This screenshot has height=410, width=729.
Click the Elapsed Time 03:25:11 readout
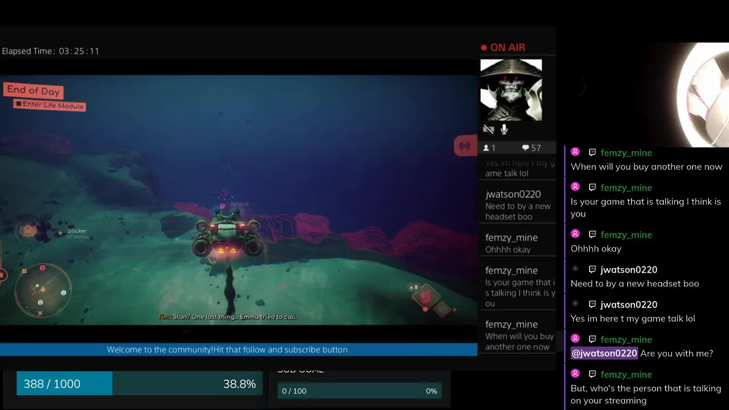51,51
